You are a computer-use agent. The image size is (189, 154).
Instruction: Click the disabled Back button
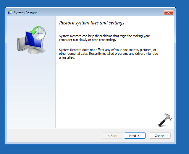point(112,136)
